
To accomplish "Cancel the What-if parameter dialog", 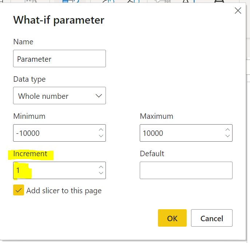I will 212,218.
